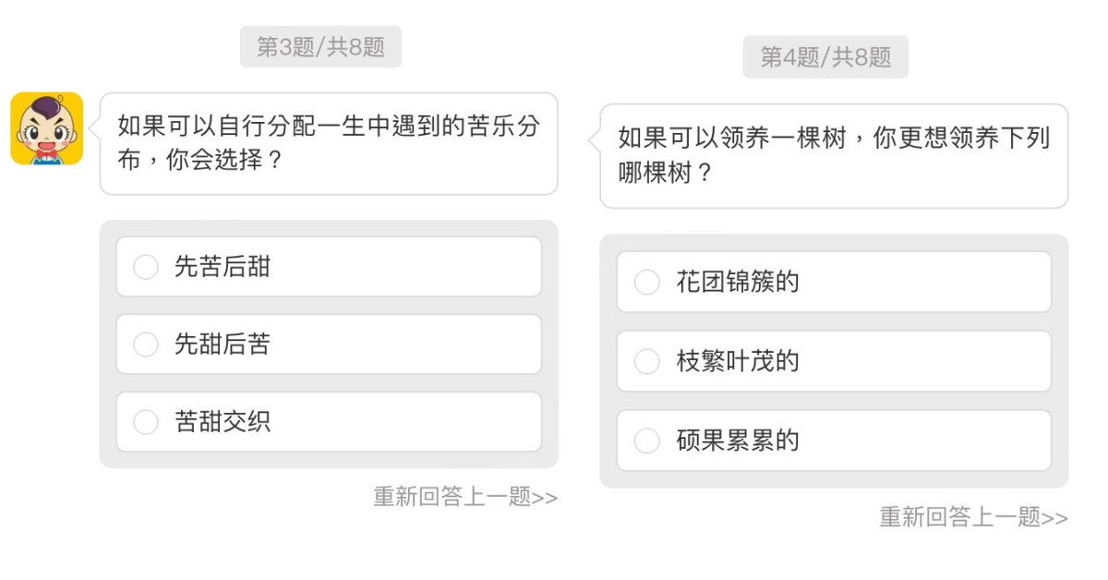Viewport: 1108px width, 580px height.
Task: Click 重新回答上一题 link under question 4
Action: [960, 517]
